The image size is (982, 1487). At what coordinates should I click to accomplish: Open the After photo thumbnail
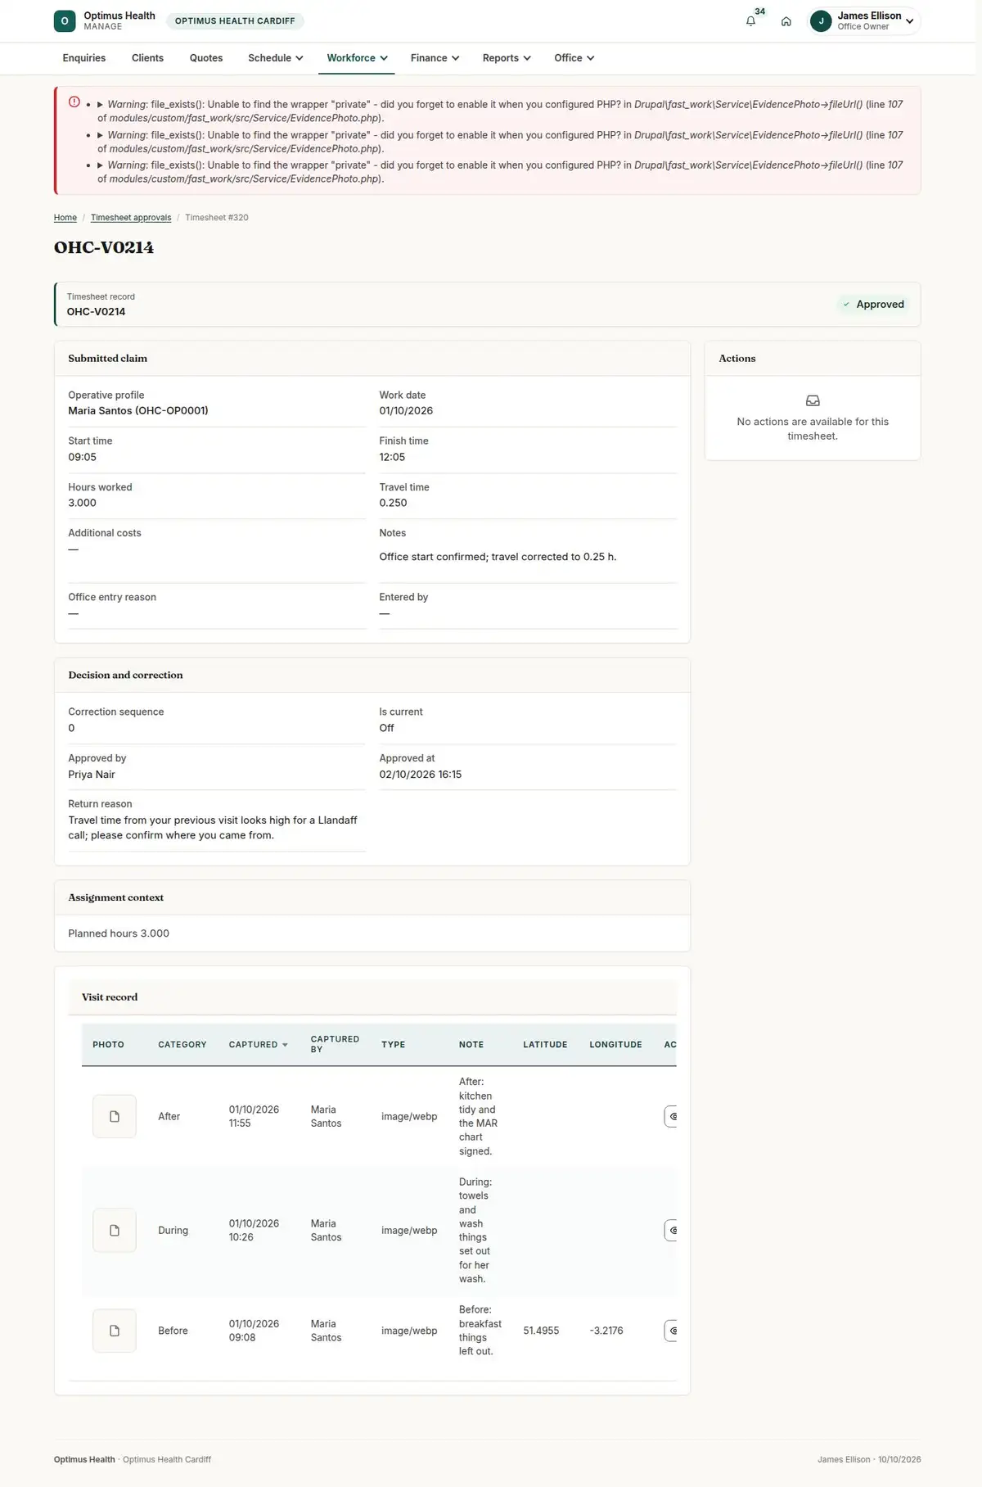click(x=115, y=1116)
